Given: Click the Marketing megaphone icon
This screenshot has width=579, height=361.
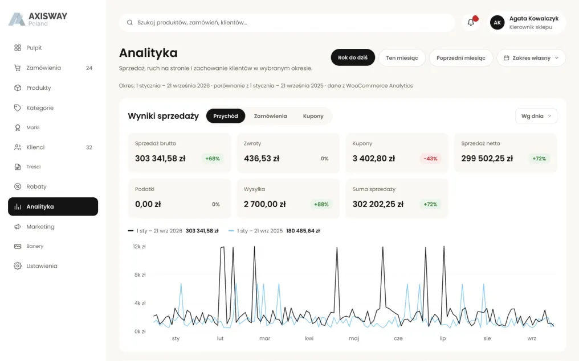Looking at the screenshot, I should (17, 226).
